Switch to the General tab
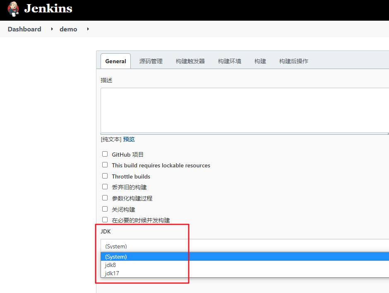The image size is (389, 293). (x=115, y=61)
